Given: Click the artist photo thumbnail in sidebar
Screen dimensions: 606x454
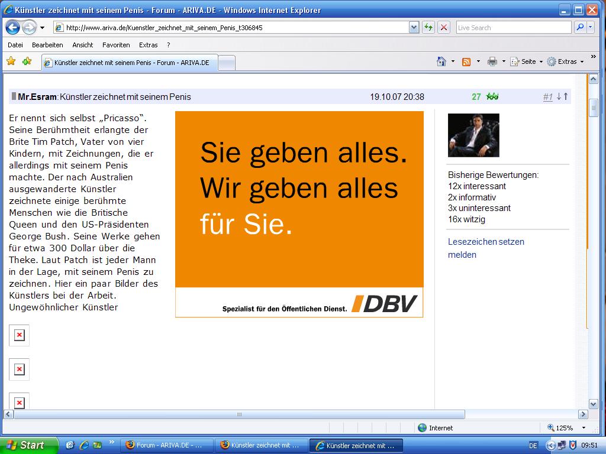Looking at the screenshot, I should coord(473,135).
